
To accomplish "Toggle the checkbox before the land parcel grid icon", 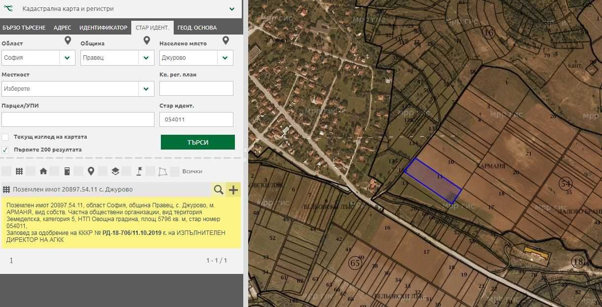I will (6, 171).
